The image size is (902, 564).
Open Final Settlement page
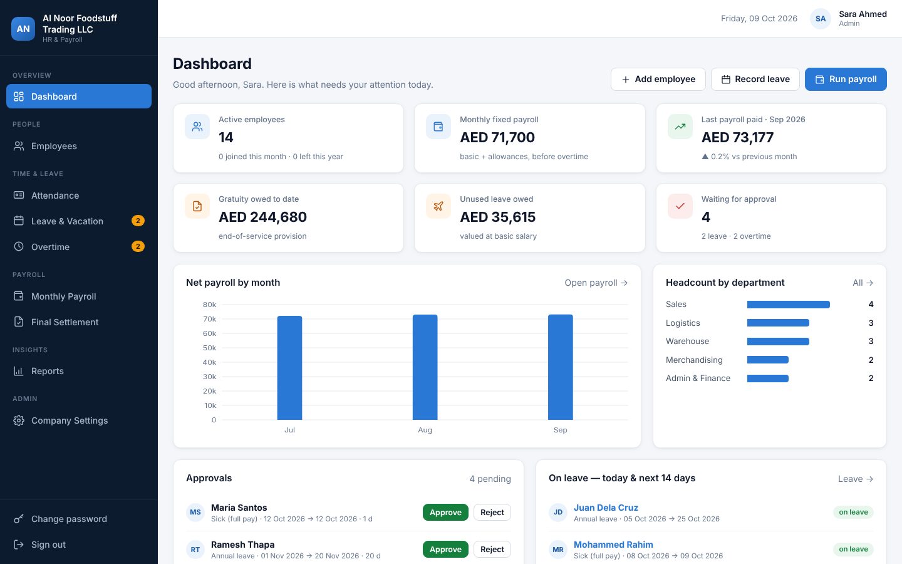(x=79, y=322)
